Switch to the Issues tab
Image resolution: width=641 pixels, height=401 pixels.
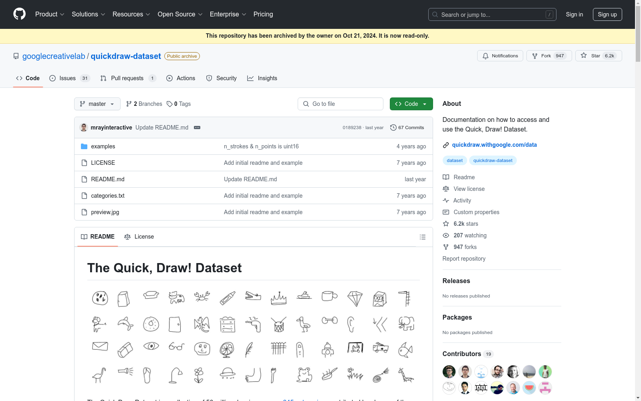(x=70, y=78)
